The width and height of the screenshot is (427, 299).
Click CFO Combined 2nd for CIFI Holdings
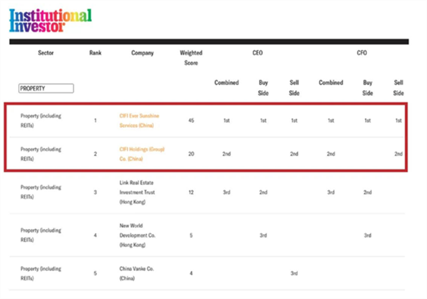[x=331, y=154]
